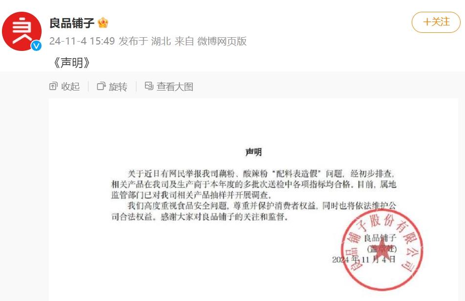Collapse the image using 收起
The height and width of the screenshot is (301, 465).
click(65, 86)
